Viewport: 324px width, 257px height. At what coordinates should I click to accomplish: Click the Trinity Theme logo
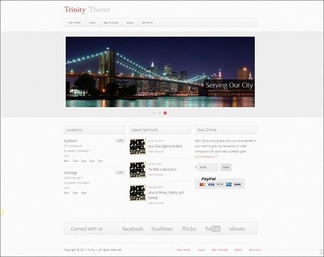87,10
